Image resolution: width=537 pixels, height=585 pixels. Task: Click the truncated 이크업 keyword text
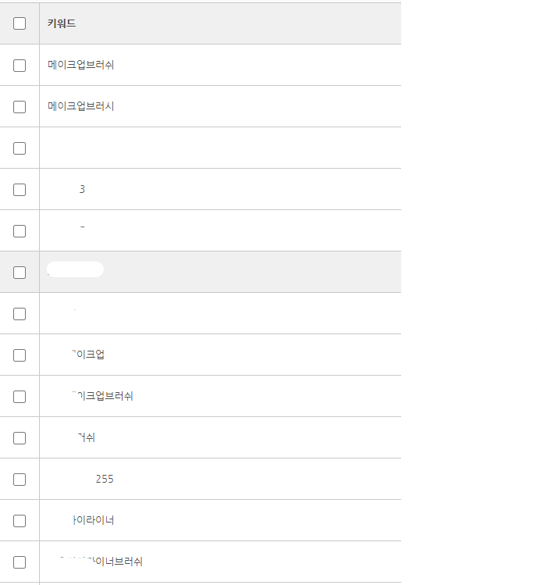click(88, 355)
